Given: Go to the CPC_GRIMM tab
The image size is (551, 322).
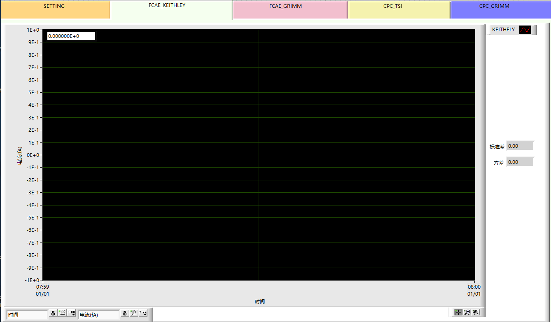Looking at the screenshot, I should (x=494, y=7).
